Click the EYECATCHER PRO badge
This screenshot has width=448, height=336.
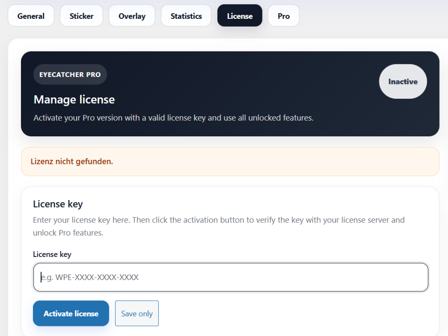(x=70, y=75)
